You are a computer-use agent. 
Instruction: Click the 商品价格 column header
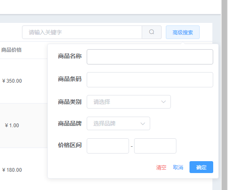tap(11, 50)
